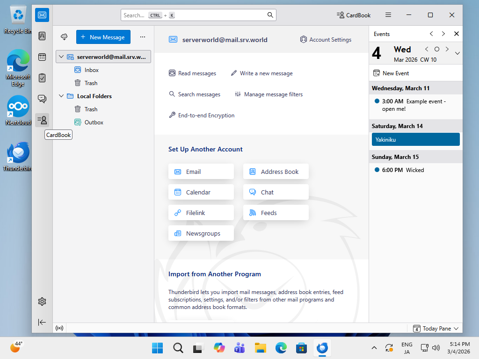479x359 pixels.
Task: Select the Yakiniku event
Action: pyautogui.click(x=415, y=139)
